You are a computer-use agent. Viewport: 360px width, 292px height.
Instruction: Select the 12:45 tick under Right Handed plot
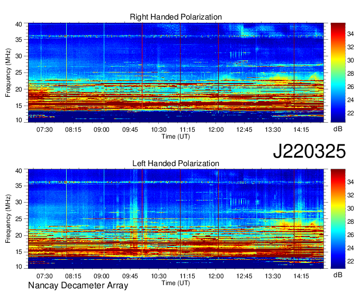(x=244, y=130)
